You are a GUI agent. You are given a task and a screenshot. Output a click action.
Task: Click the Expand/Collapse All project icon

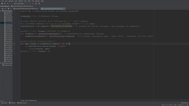5,9
